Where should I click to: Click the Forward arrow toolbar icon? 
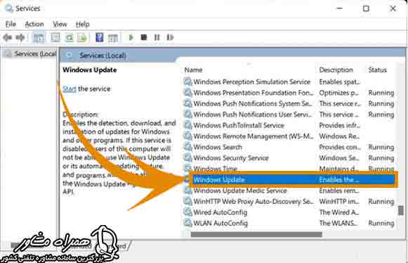(x=20, y=38)
